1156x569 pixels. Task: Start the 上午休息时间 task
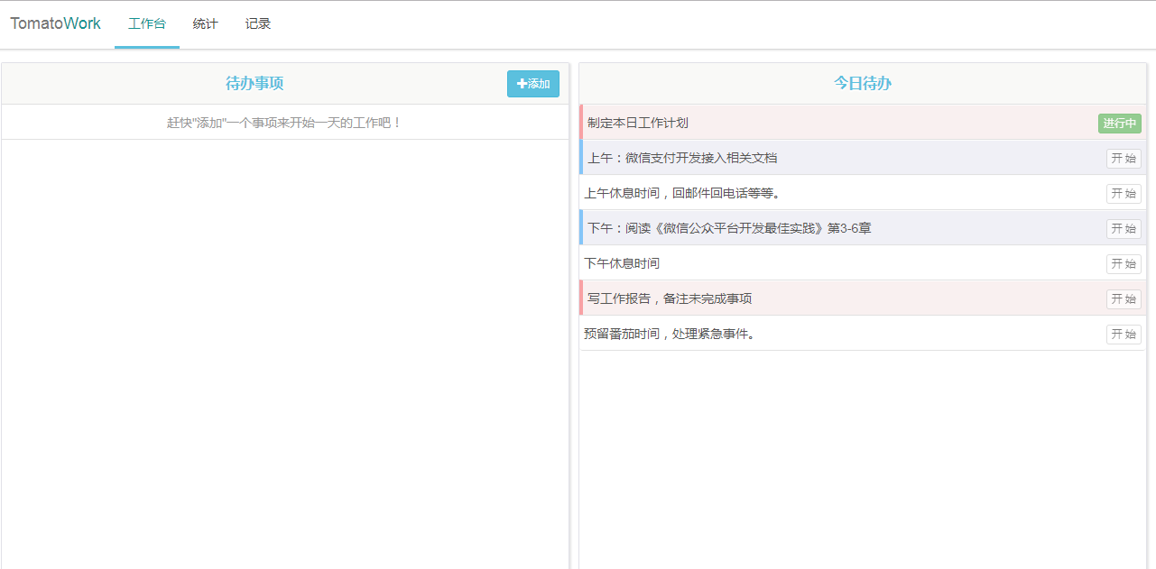[1124, 194]
